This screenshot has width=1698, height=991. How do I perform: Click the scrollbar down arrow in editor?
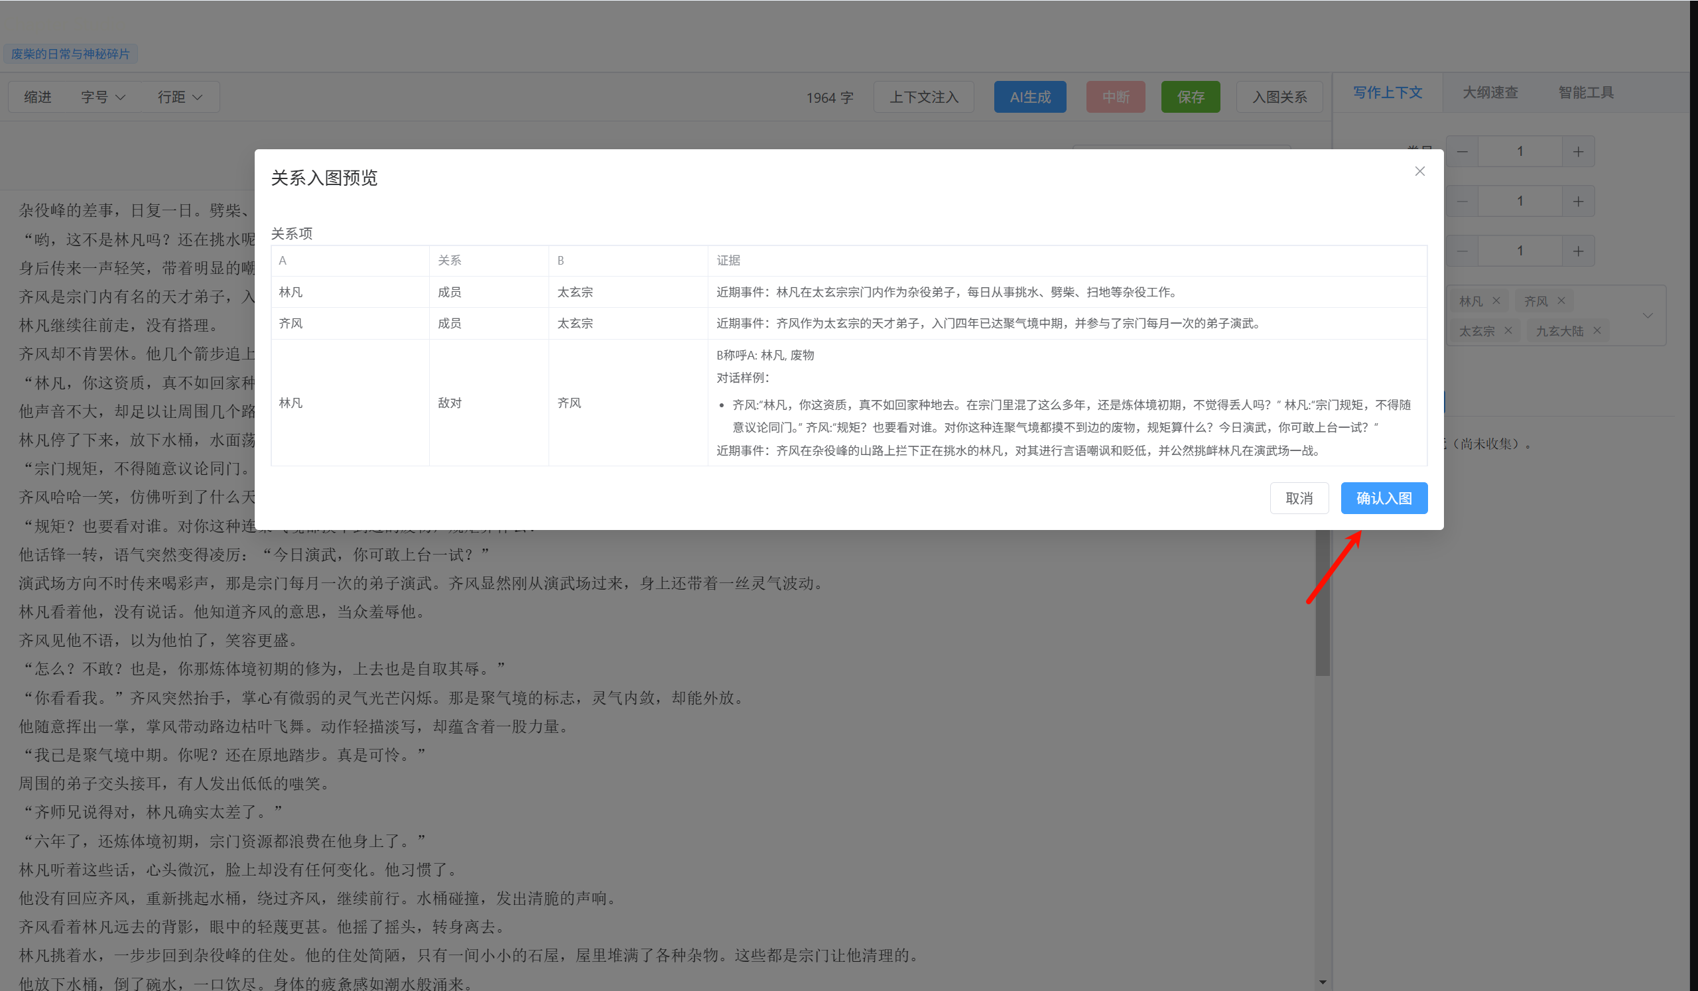click(x=1322, y=982)
